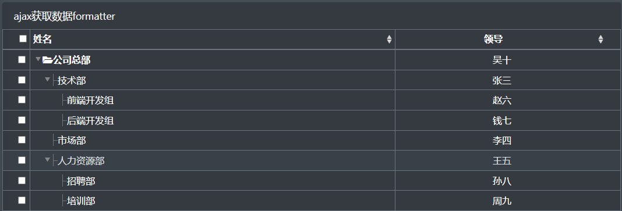Screen dimensions: 622x211
Task: Click the leader cell 王五
Action: [502, 161]
